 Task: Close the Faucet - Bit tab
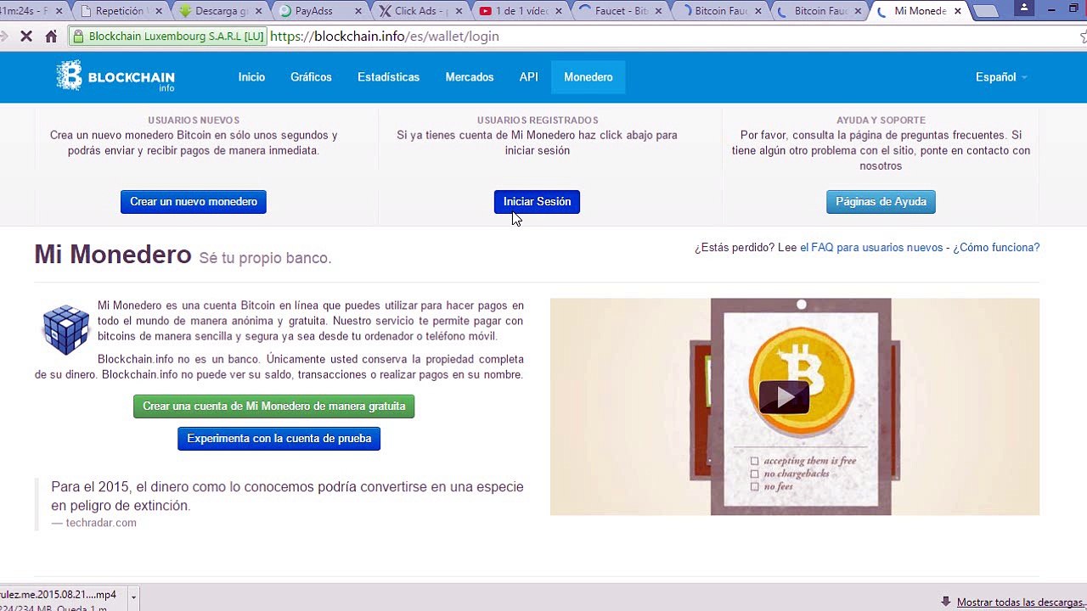[659, 11]
